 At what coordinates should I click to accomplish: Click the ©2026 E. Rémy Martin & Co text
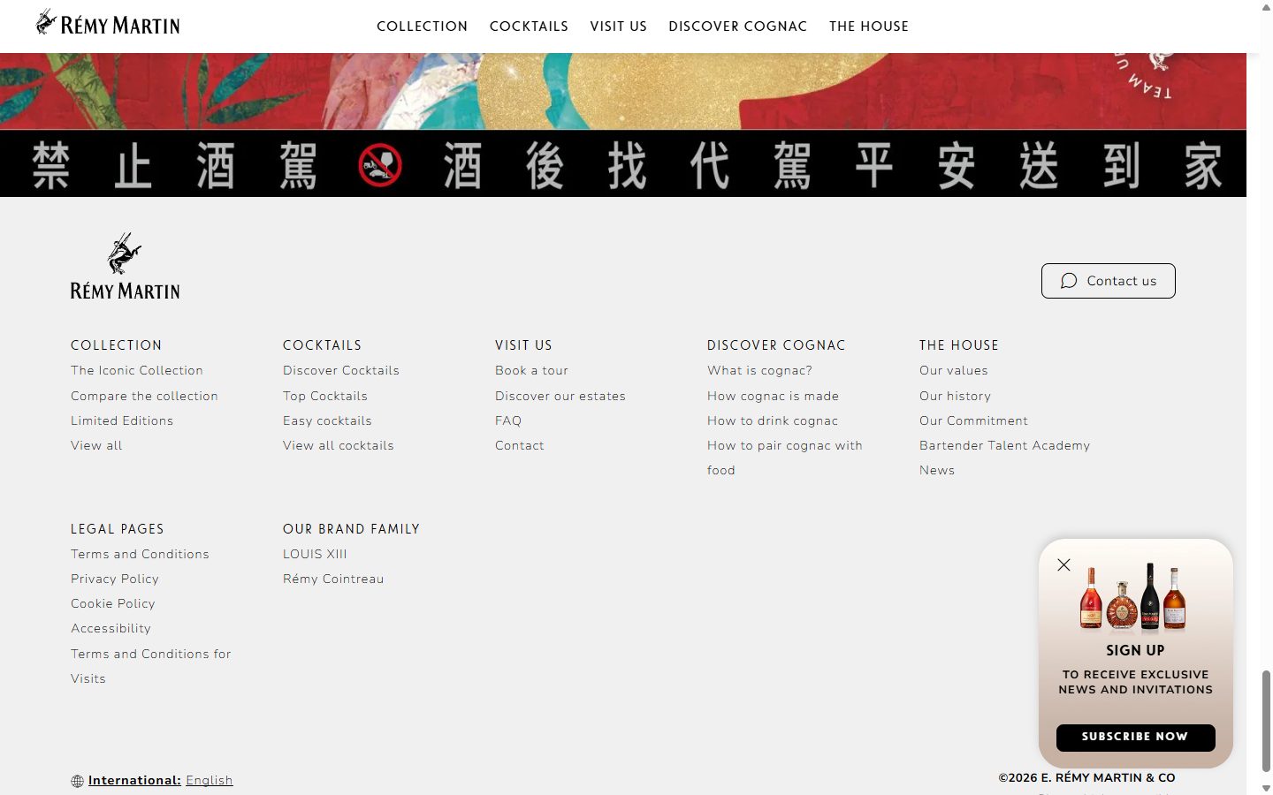pyautogui.click(x=1086, y=778)
